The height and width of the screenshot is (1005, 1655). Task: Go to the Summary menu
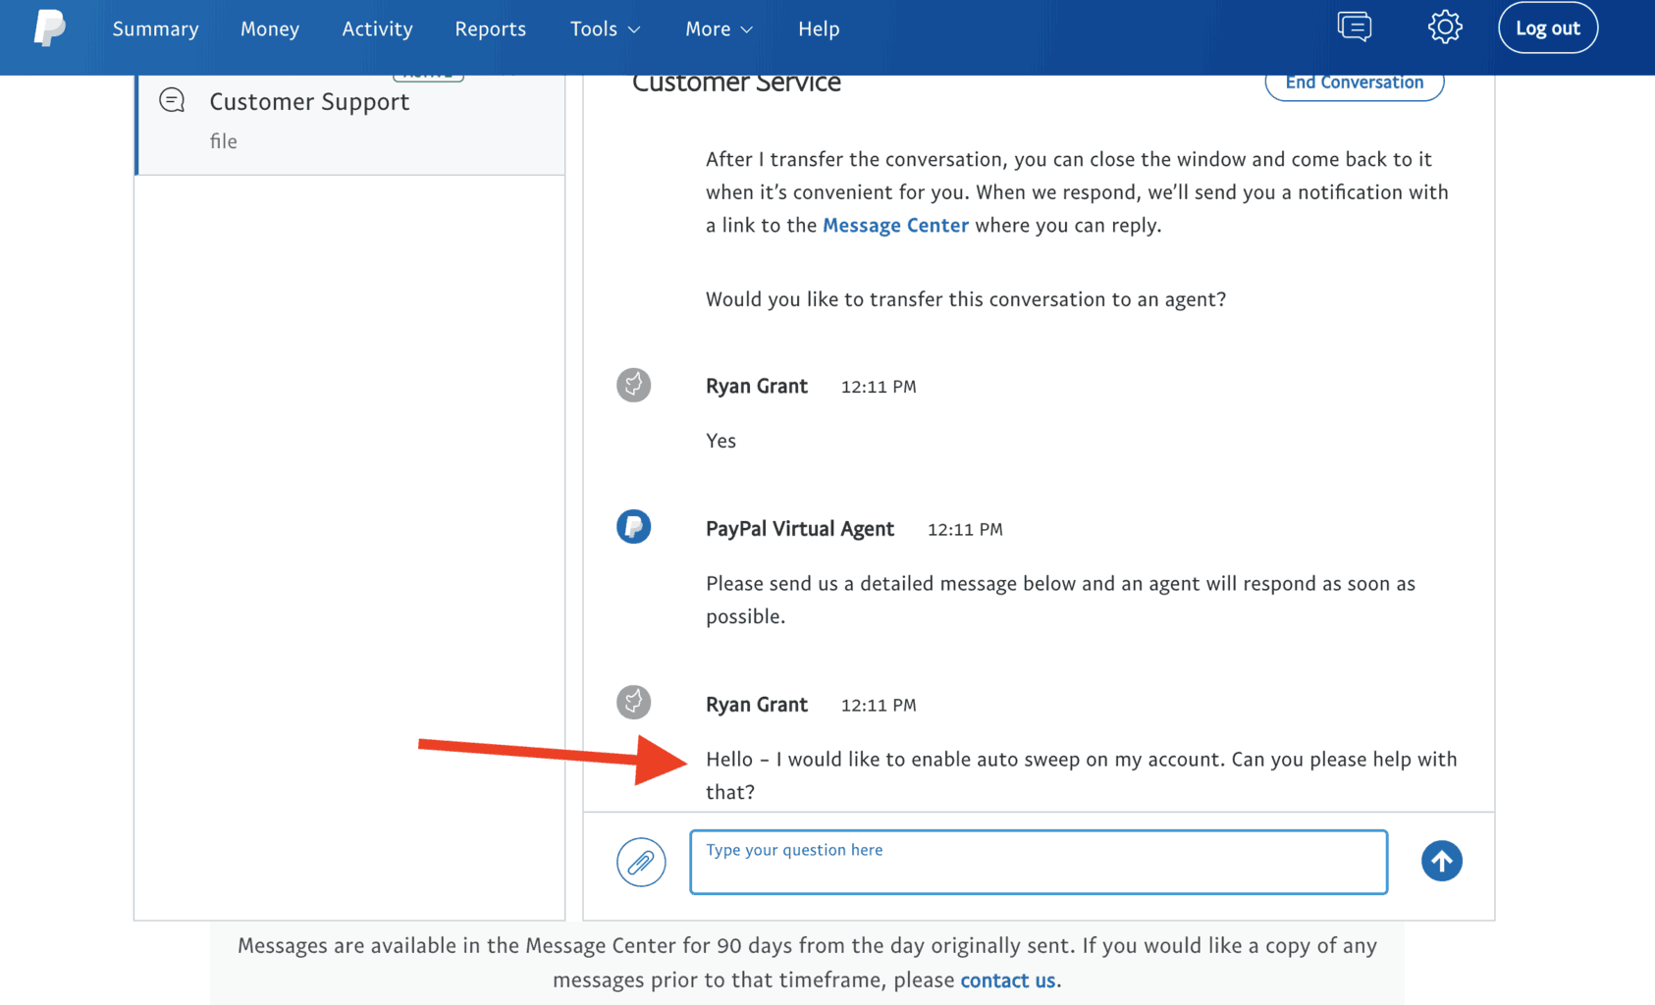click(x=155, y=28)
